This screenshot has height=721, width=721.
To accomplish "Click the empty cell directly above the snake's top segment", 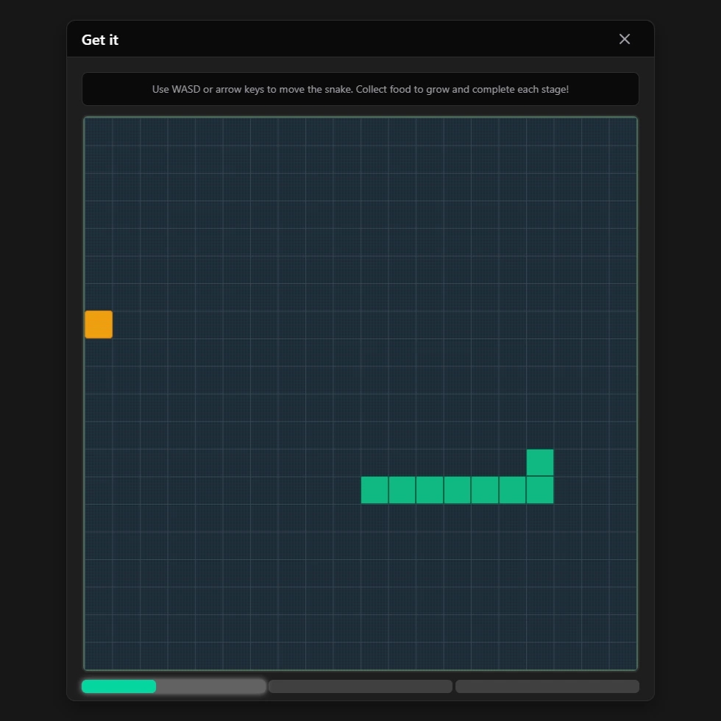I will (x=540, y=435).
